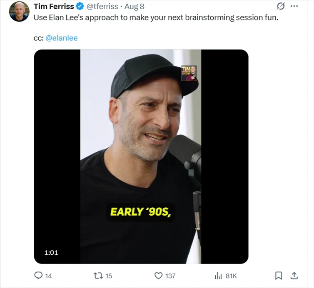314x288 pixels.
Task: Bookmark this tweet
Action: point(279,276)
